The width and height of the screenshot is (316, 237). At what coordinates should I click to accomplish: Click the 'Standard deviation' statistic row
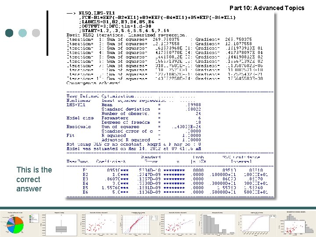151,109
